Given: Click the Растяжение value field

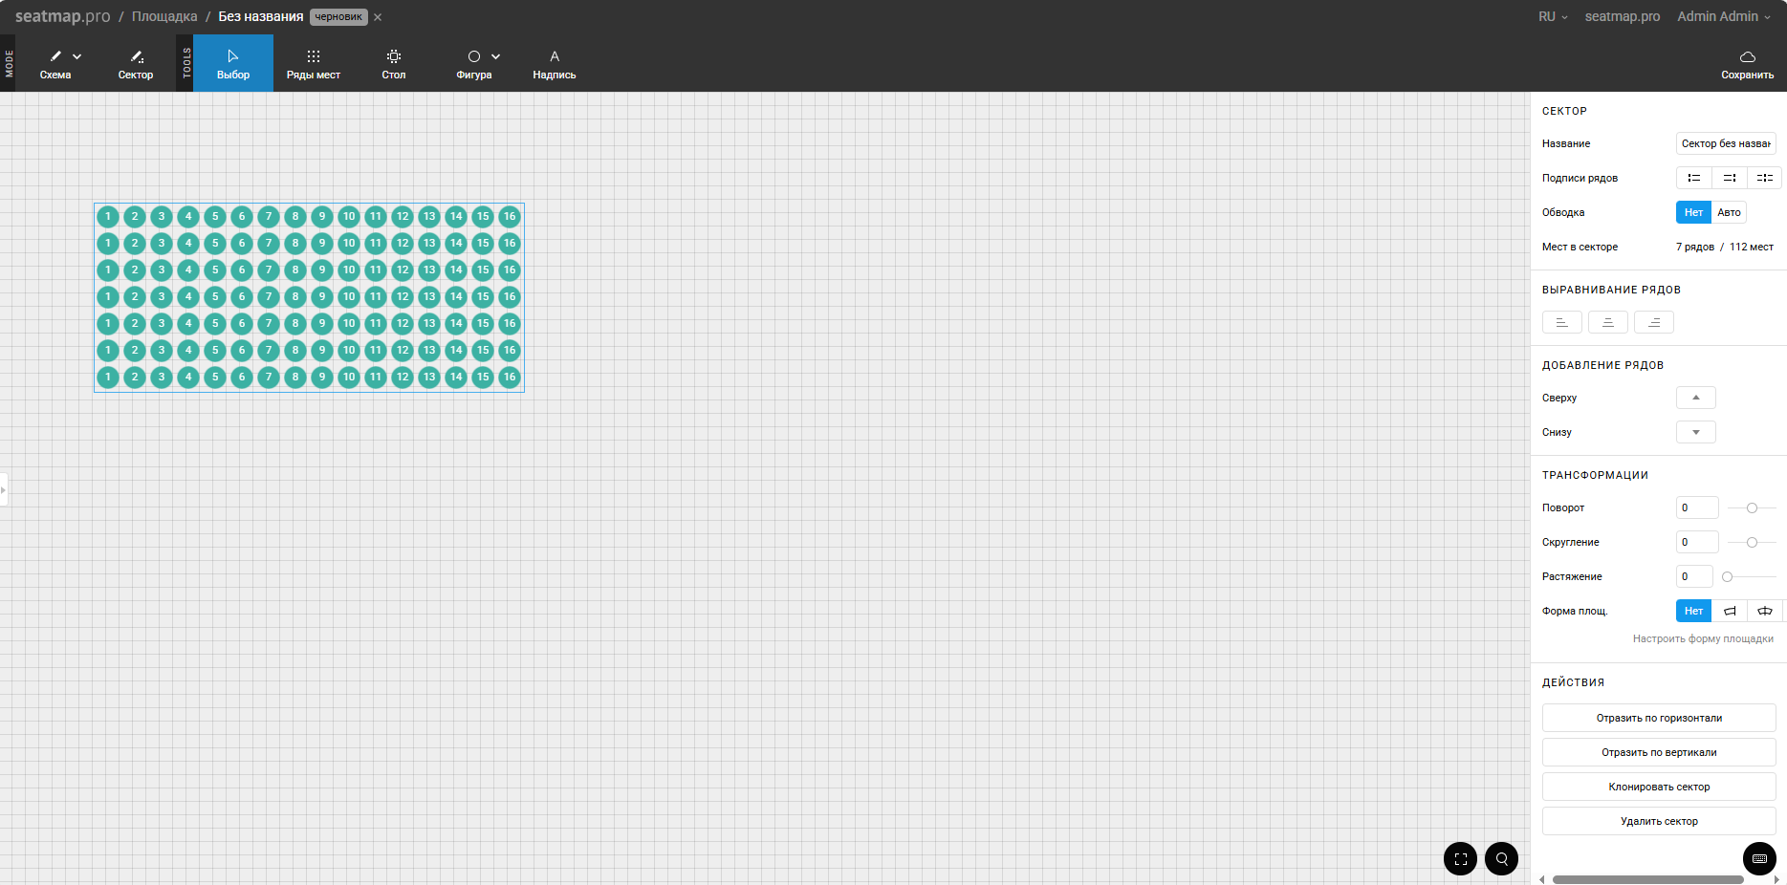Looking at the screenshot, I should (x=1694, y=576).
